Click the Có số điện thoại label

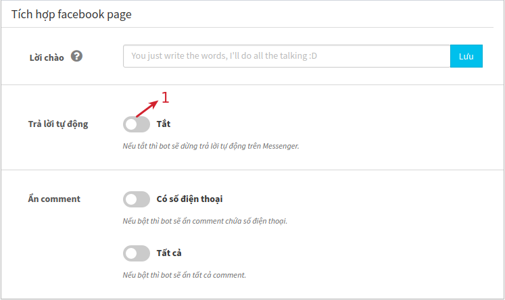pyautogui.click(x=189, y=199)
